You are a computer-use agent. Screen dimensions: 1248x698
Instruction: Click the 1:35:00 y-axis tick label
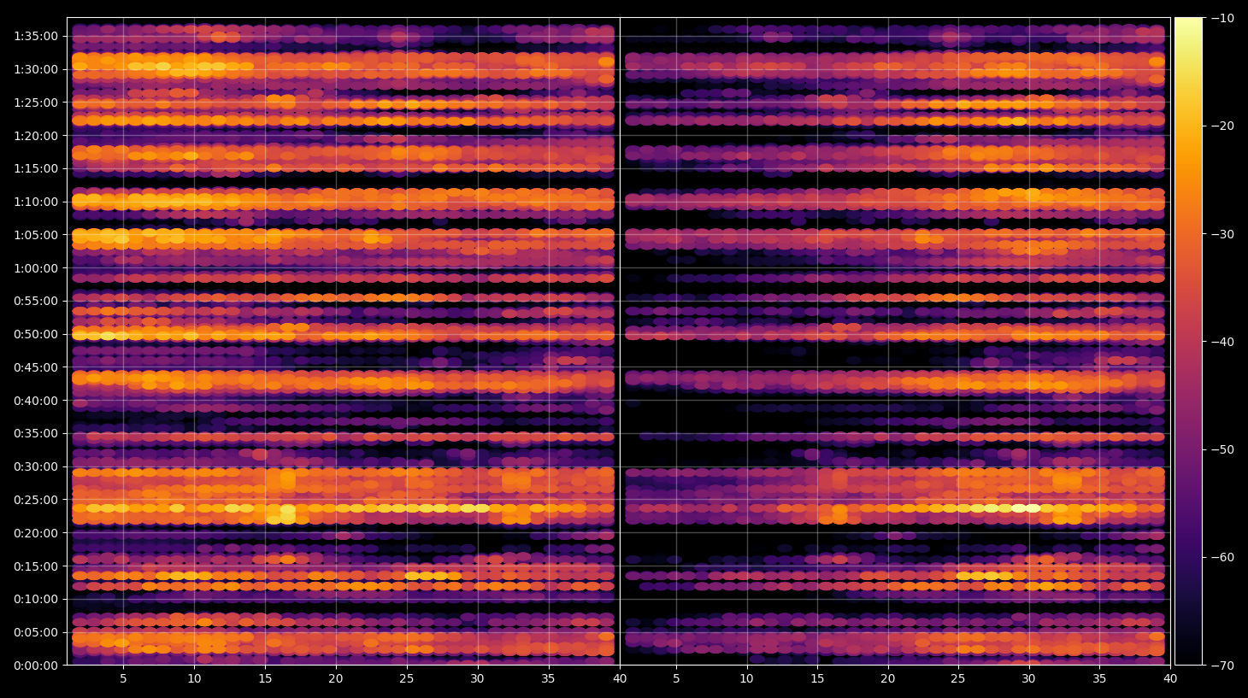(36, 36)
